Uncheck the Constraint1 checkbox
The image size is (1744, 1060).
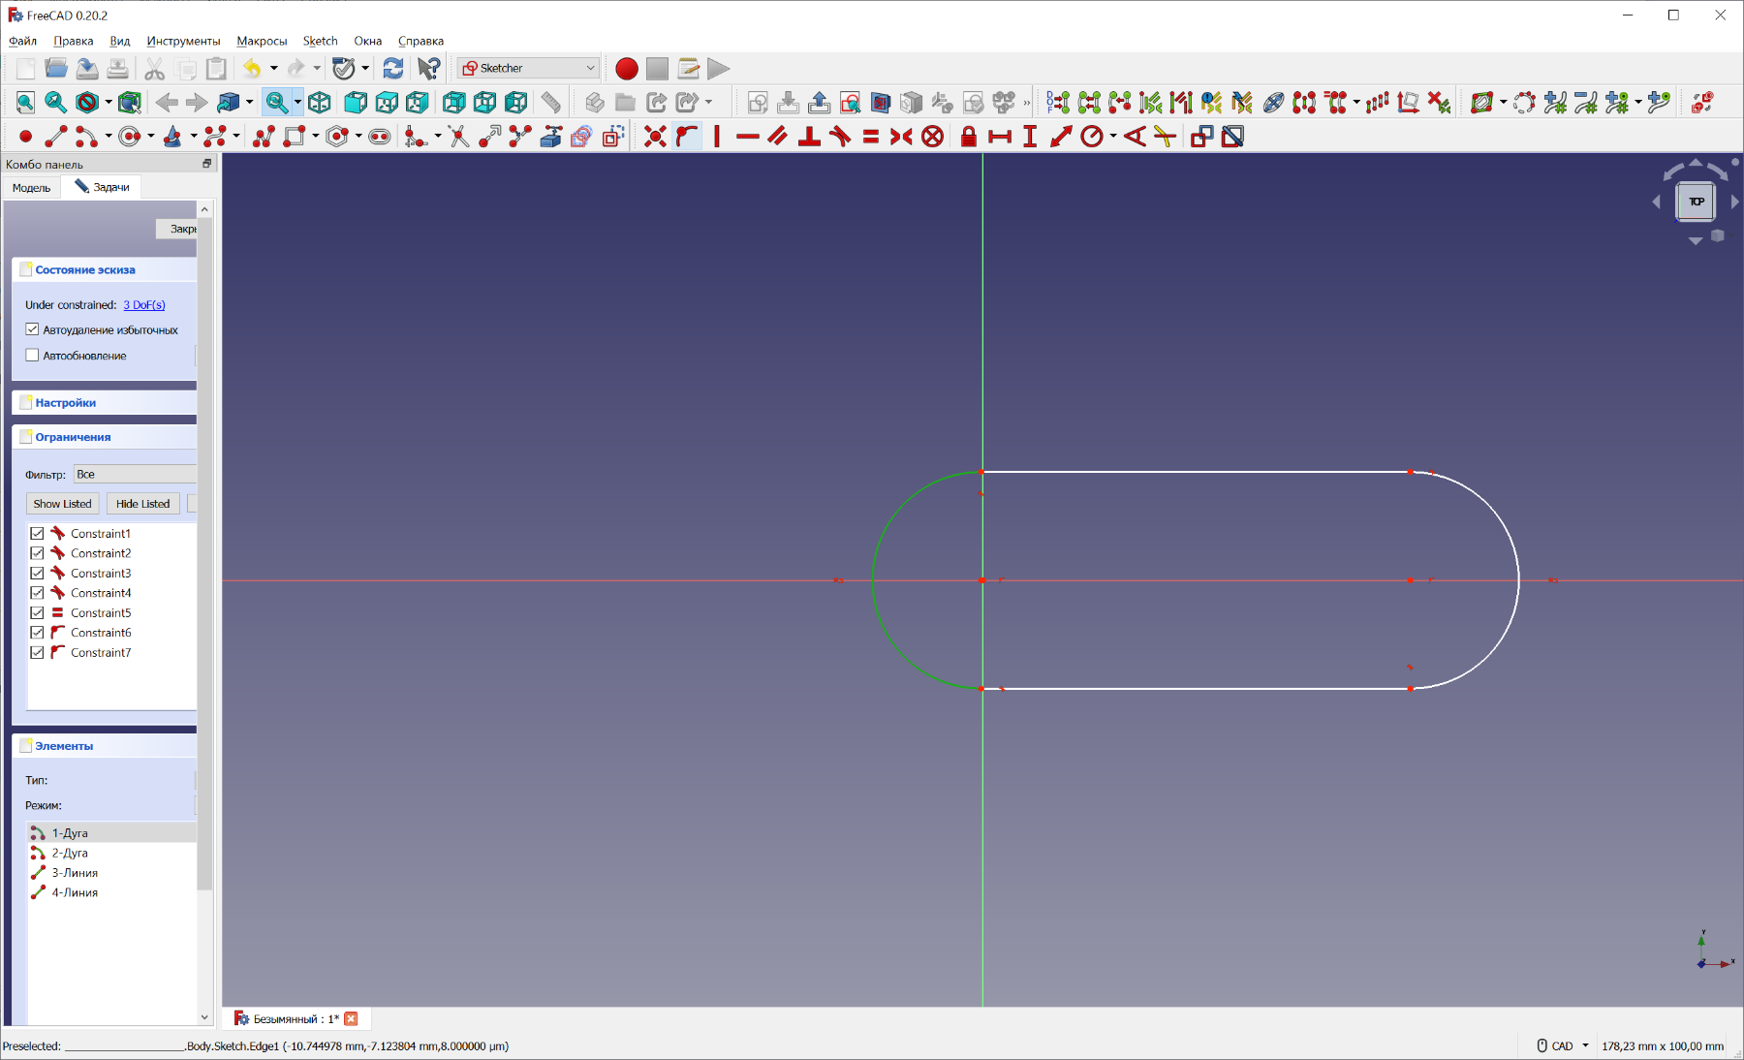tap(37, 533)
